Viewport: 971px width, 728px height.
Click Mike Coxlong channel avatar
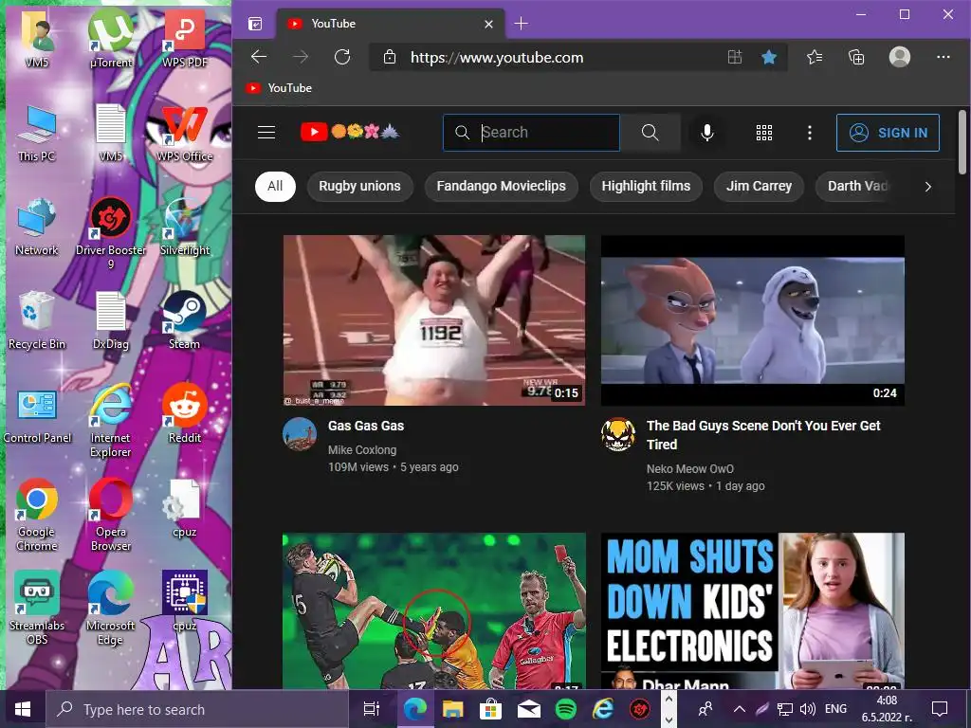[x=300, y=434]
